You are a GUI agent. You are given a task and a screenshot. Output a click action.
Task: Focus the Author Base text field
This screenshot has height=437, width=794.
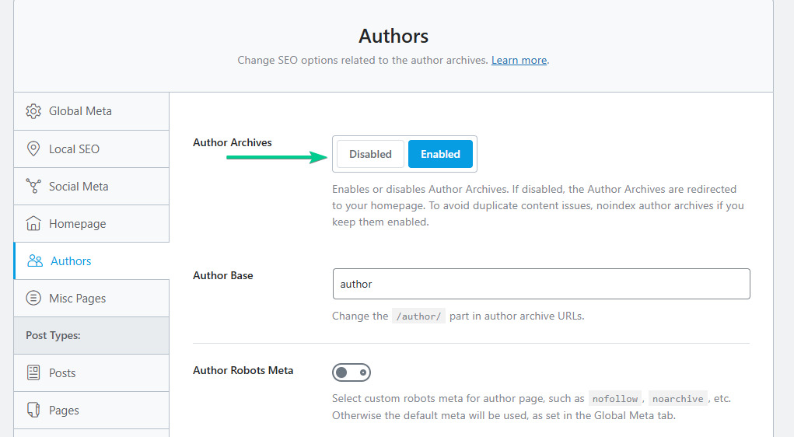tap(540, 284)
